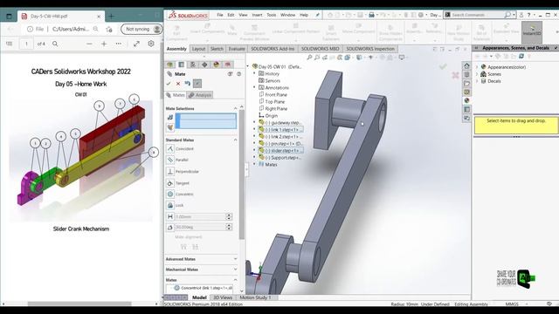Click the PDF page number field
Screen dimensions: 559x314
[26, 44]
